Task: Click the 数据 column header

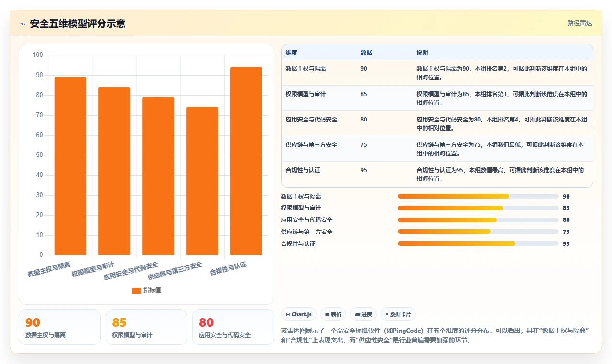Action: 366,53
